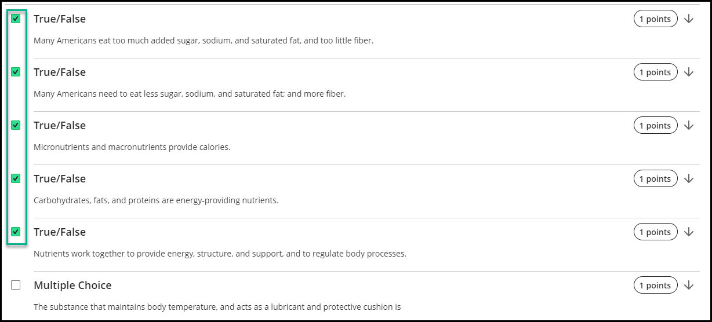Expand the Multiple Choice question arrow
712x322 pixels.
689,286
